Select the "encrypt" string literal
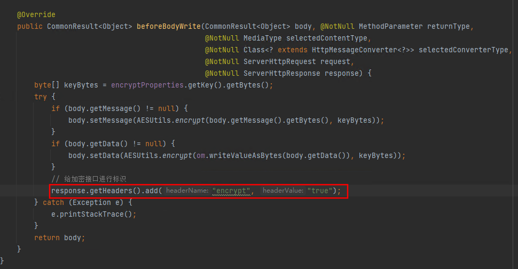This screenshot has width=518, height=269. coord(231,191)
